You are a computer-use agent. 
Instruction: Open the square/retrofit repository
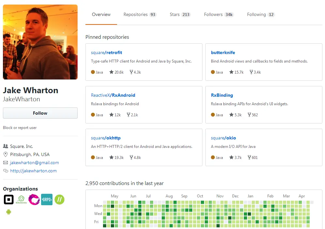(x=107, y=52)
